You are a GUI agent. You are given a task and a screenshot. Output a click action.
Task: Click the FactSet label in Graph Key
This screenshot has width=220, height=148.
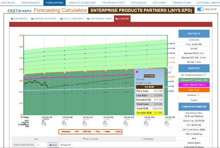(x=194, y=100)
